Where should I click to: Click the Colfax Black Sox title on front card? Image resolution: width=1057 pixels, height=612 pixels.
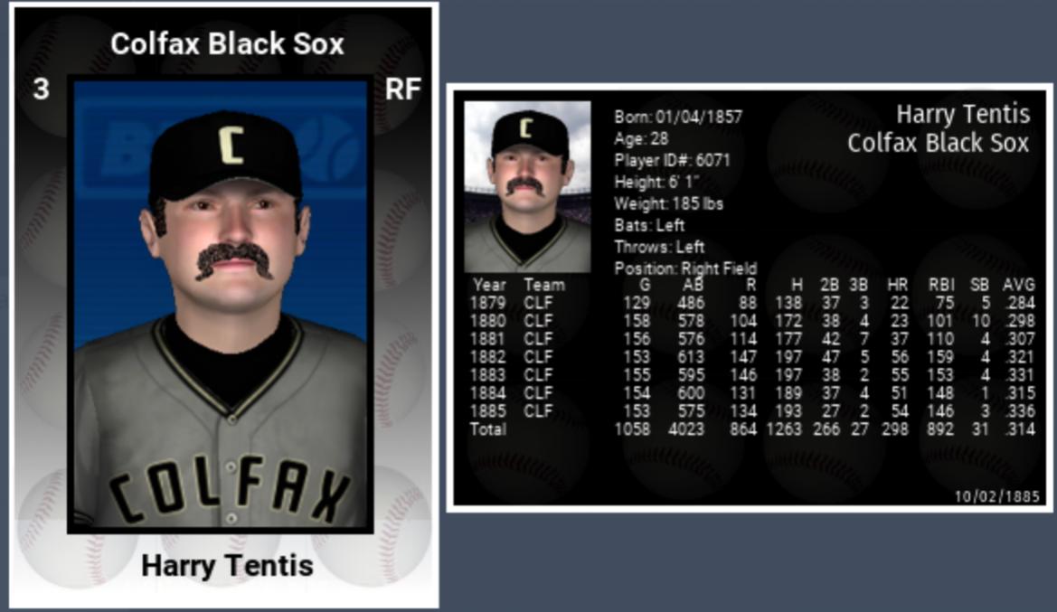click(227, 43)
